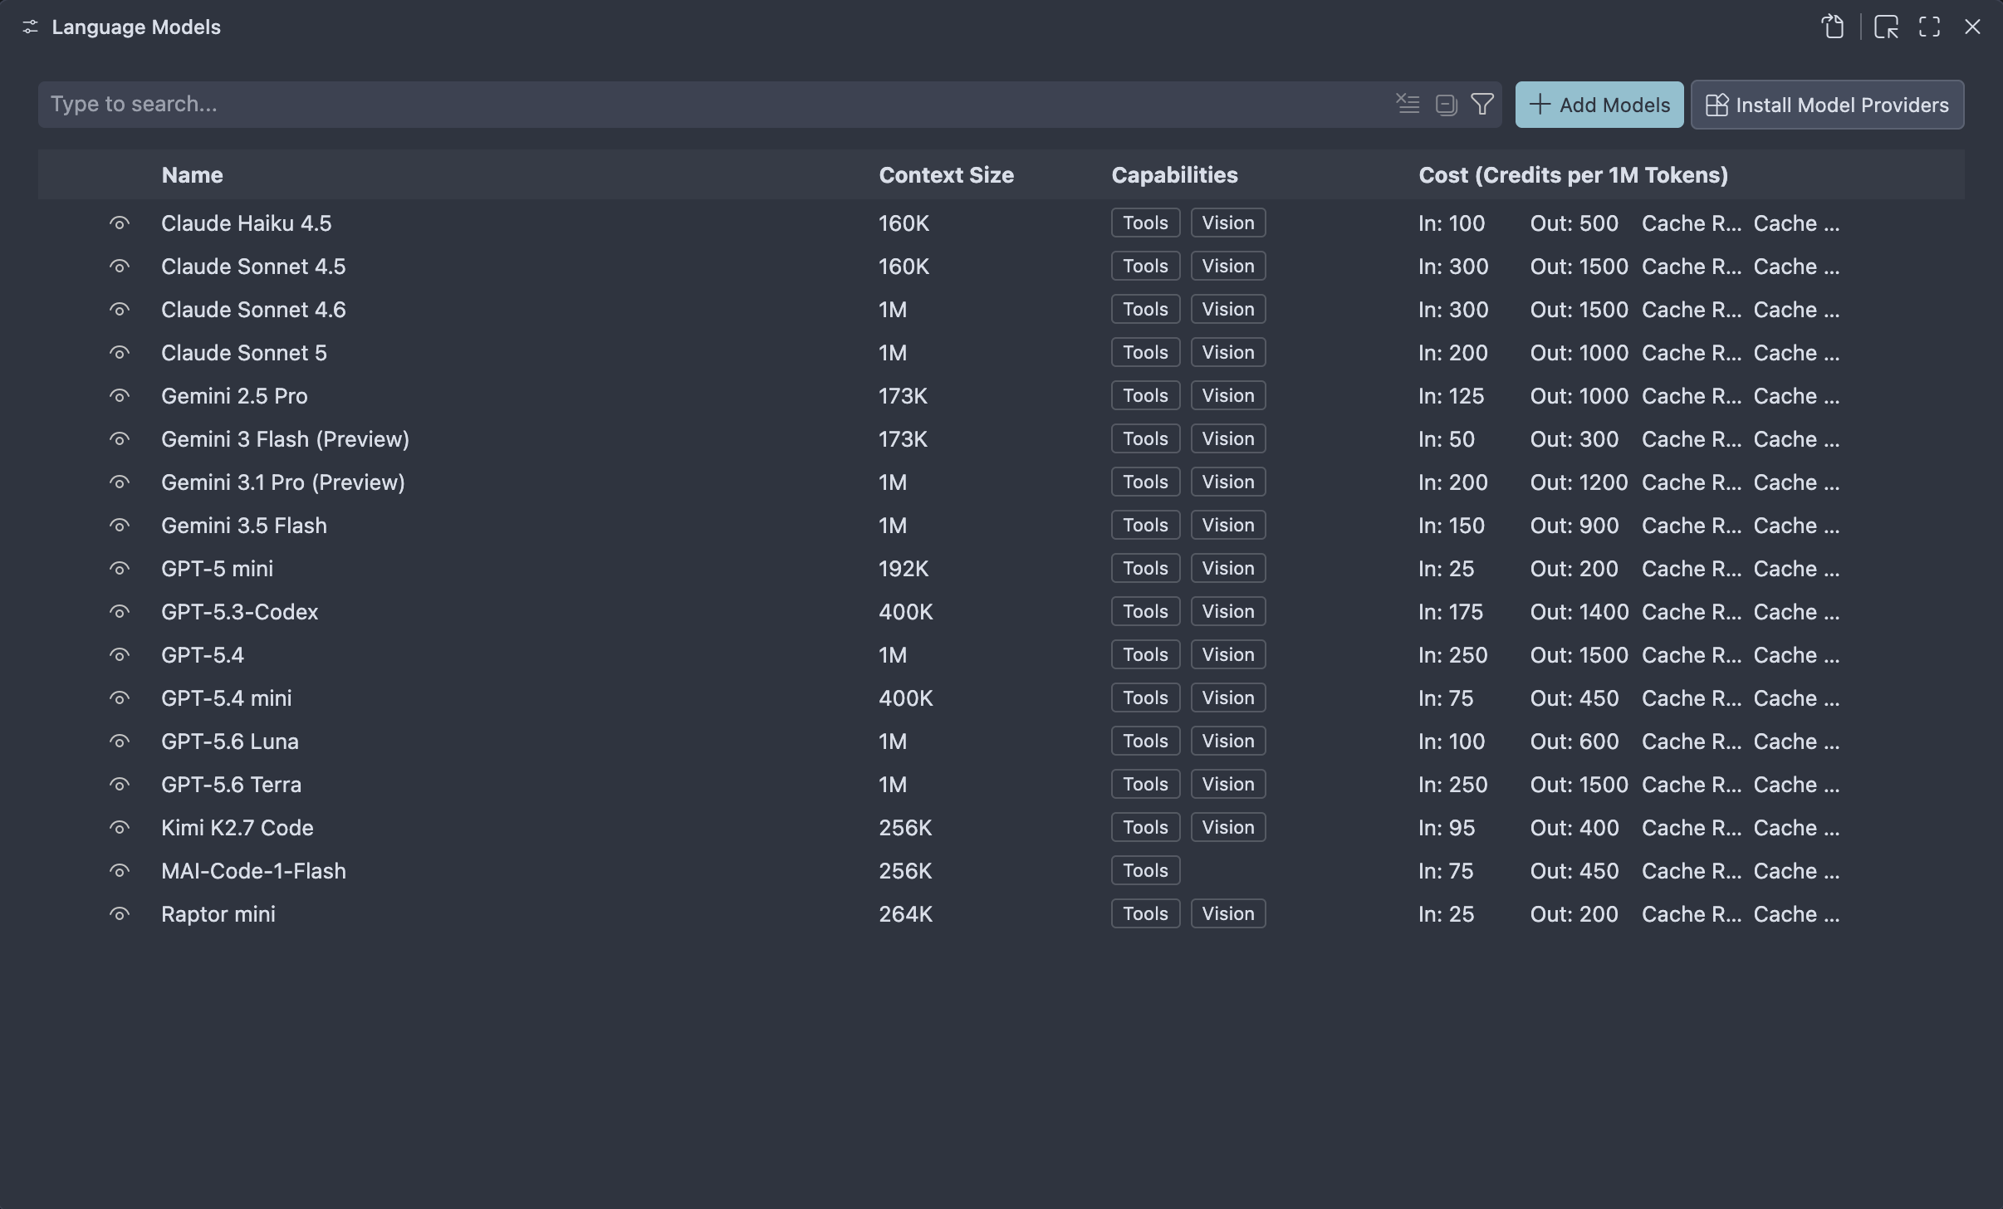Toggle eye icon for MAI-Code-1-Flash
Screen dimensions: 2003x1209
pos(120,871)
